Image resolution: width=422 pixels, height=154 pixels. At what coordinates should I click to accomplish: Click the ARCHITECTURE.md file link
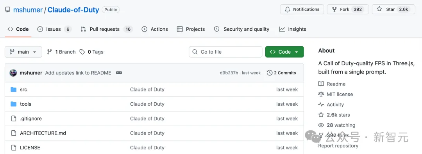(43, 133)
